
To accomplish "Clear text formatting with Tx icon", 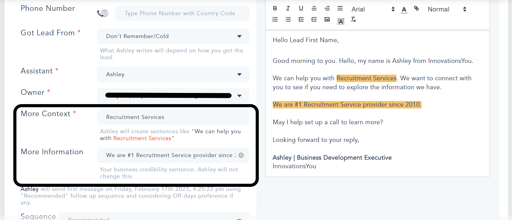I will point(353,20).
